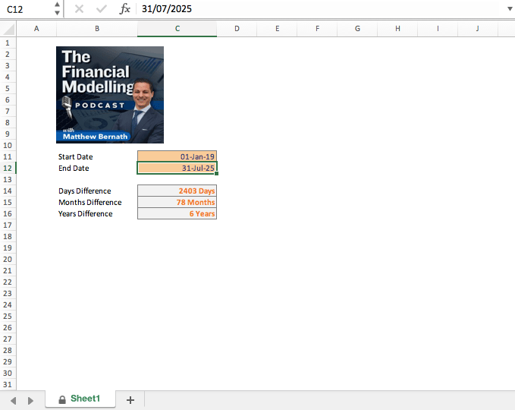Select row 31 header

point(8,384)
